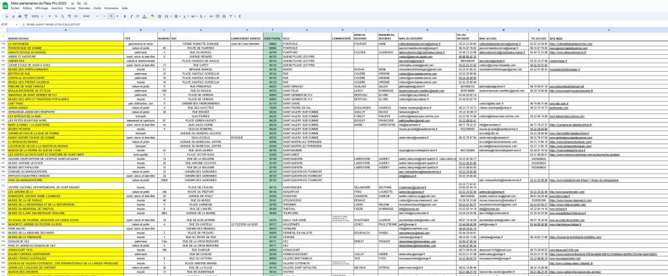Select the LA SAFRANIERE cell
This screenshot has width=668, height=276.
point(66,44)
